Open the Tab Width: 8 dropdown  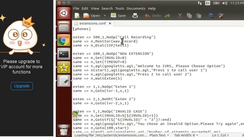click(186, 135)
